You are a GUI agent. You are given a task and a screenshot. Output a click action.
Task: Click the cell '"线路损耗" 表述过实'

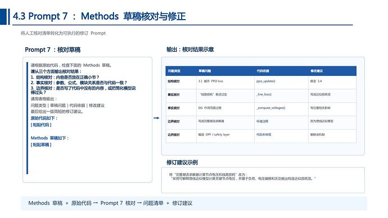pos(213,94)
